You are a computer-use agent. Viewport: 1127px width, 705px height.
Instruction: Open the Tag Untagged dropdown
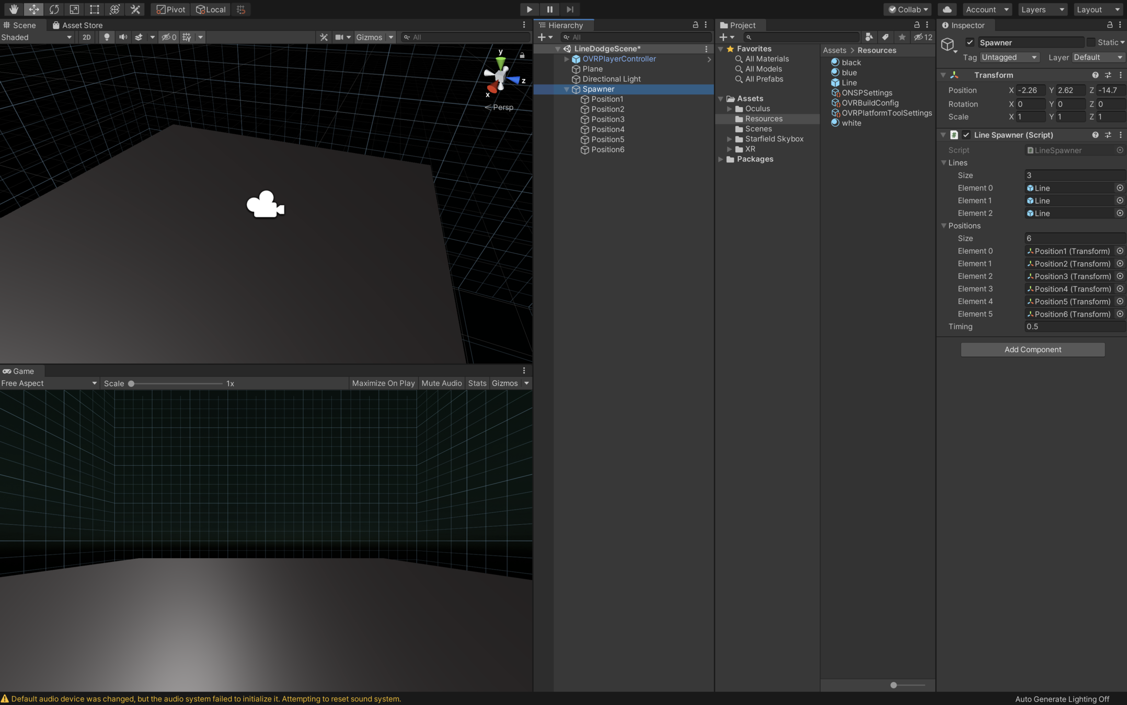1009,57
